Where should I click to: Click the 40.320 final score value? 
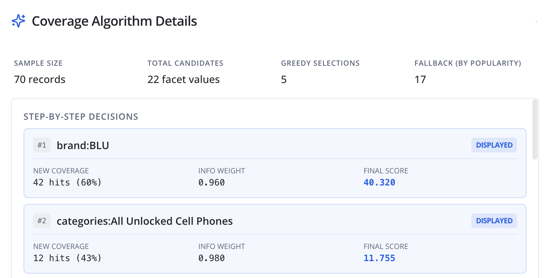pyautogui.click(x=379, y=183)
